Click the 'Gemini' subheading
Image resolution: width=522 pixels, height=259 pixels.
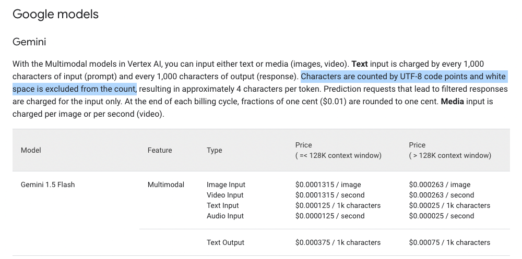click(x=29, y=42)
